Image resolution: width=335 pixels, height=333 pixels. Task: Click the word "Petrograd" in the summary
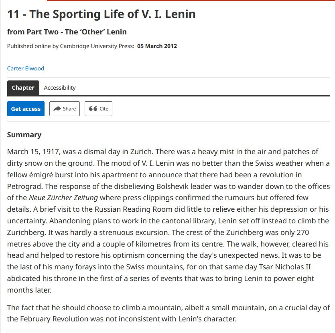point(22,186)
